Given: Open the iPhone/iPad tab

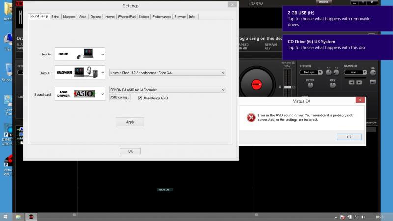Looking at the screenshot, I should (127, 17).
